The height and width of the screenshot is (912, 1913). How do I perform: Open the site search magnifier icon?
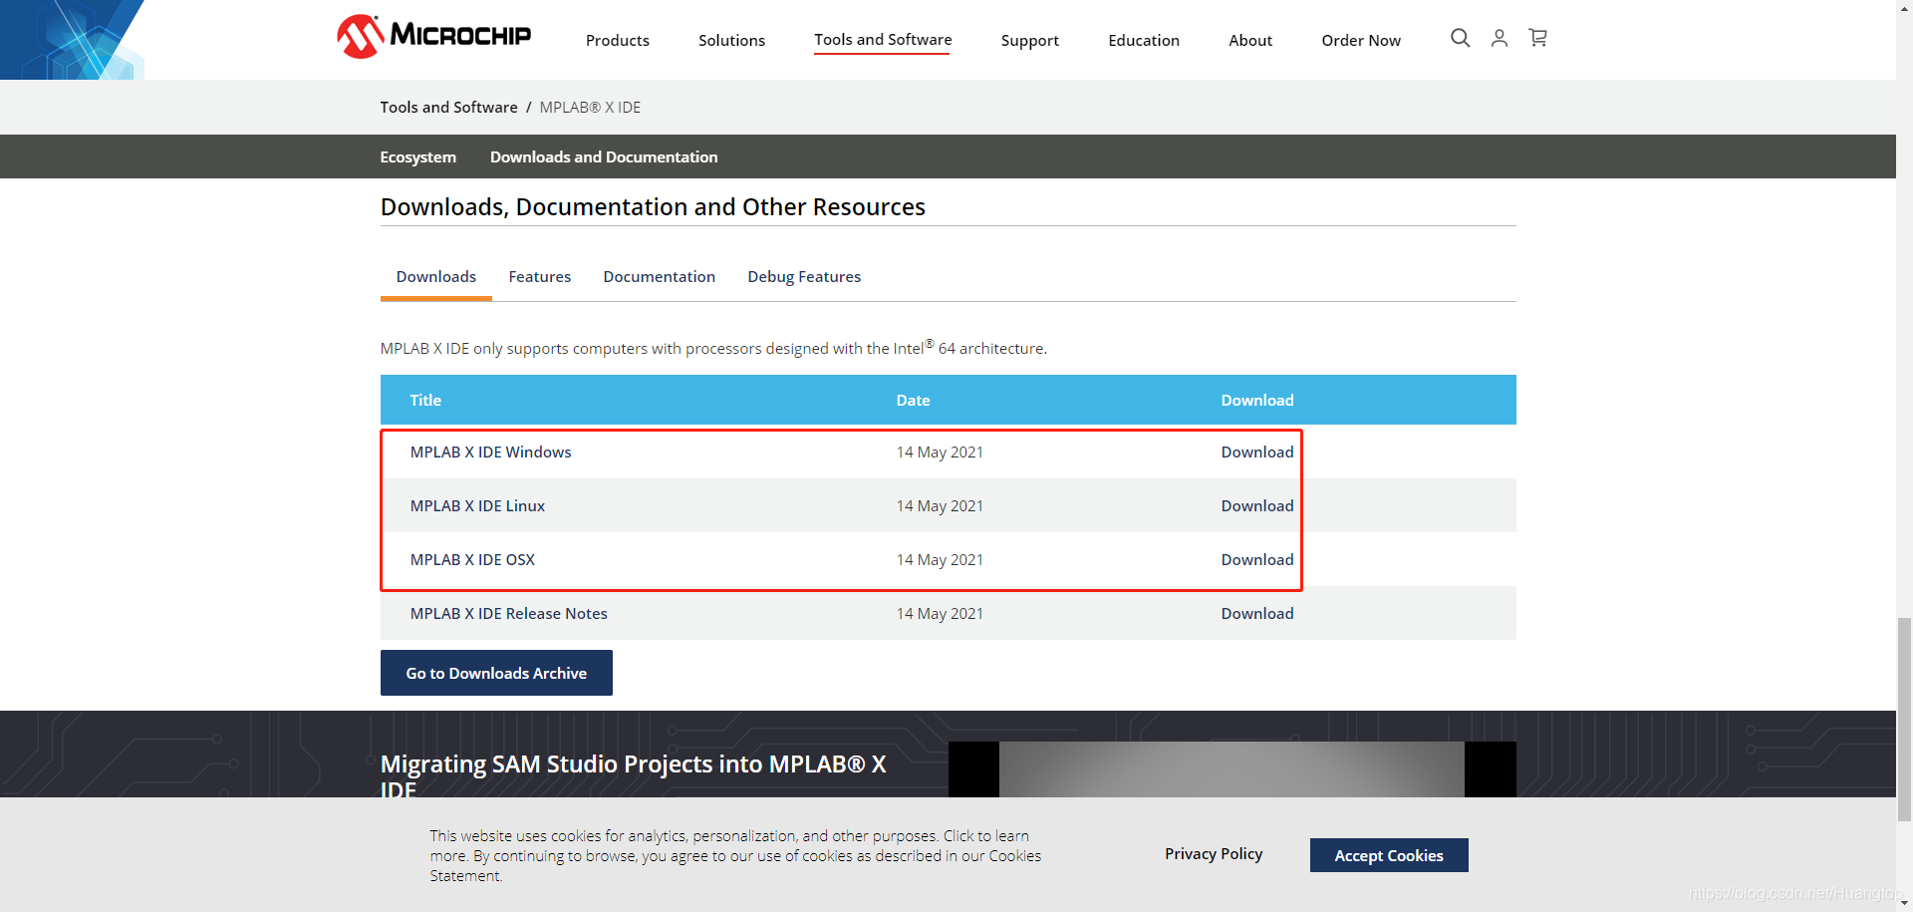(1461, 38)
